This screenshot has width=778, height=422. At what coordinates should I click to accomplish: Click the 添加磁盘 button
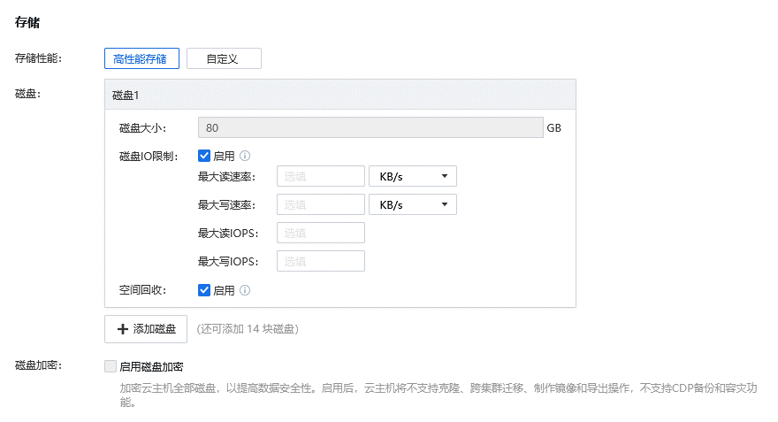pyautogui.click(x=146, y=328)
